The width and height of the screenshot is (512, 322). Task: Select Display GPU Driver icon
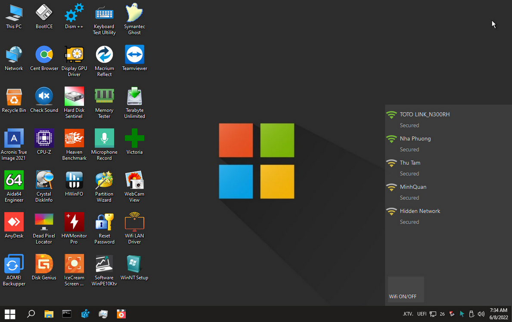[74, 61]
